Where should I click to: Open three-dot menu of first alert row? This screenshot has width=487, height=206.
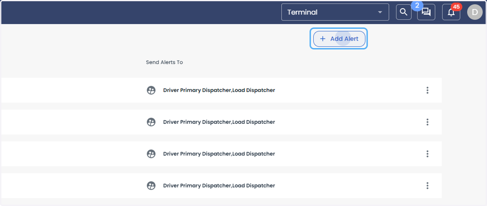pyautogui.click(x=427, y=90)
